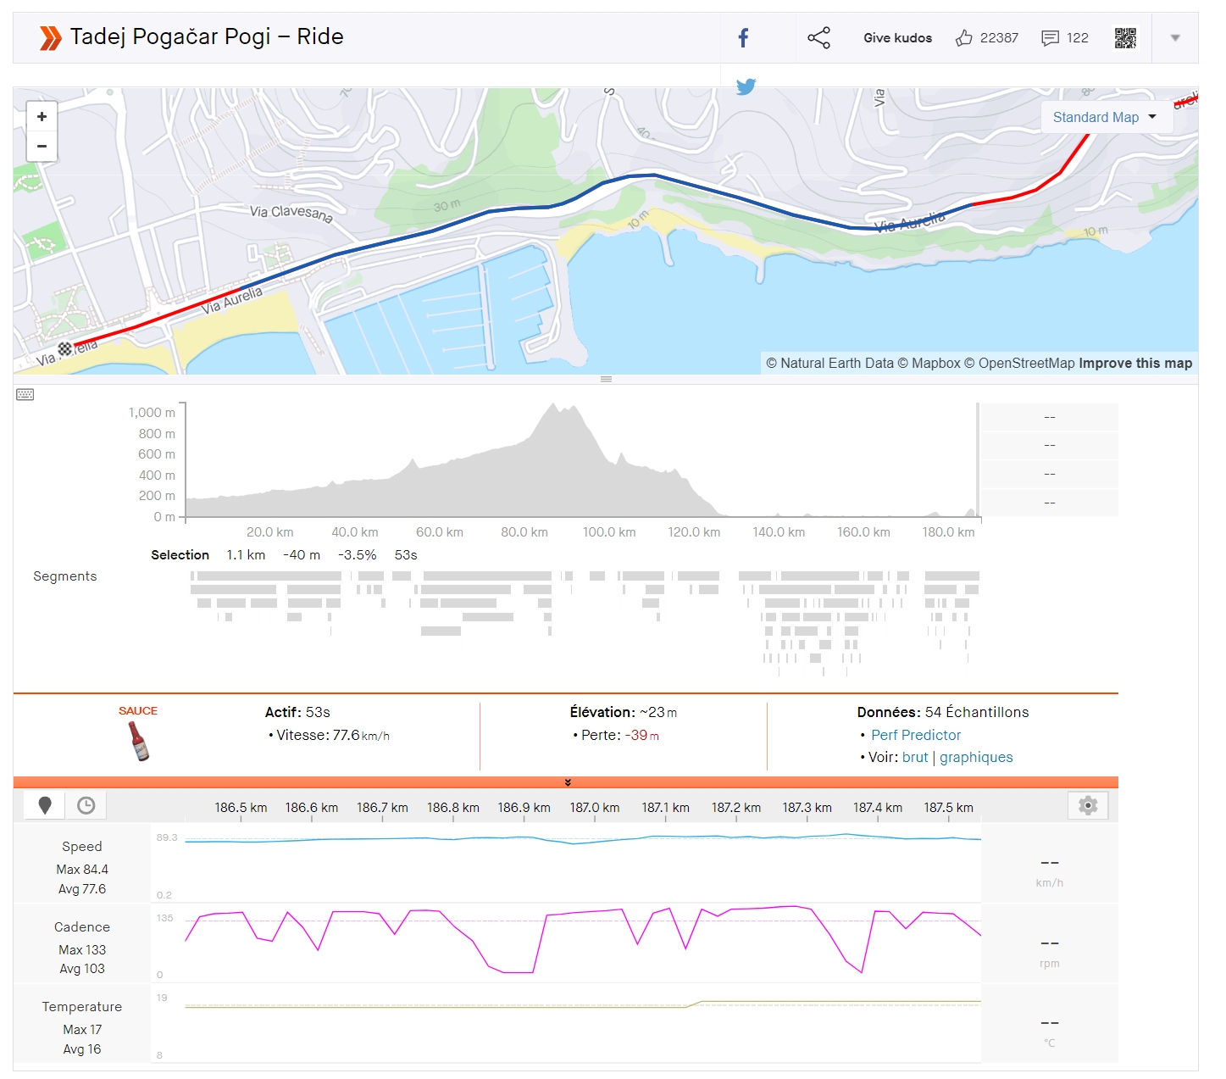Viewport: 1226px width, 1079px height.
Task: Open the share options icon
Action: pyautogui.click(x=818, y=37)
